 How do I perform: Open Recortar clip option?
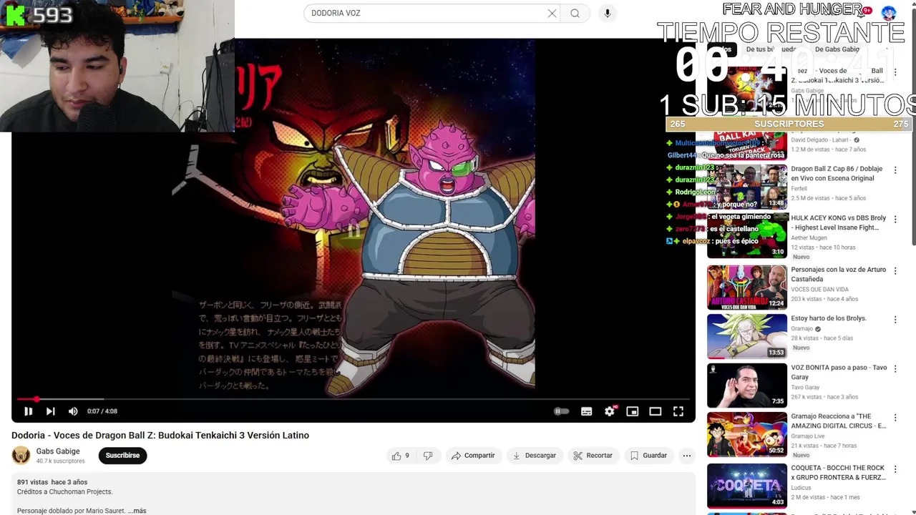pyautogui.click(x=593, y=456)
